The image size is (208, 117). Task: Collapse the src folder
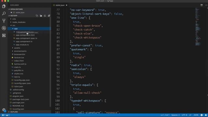(14, 25)
